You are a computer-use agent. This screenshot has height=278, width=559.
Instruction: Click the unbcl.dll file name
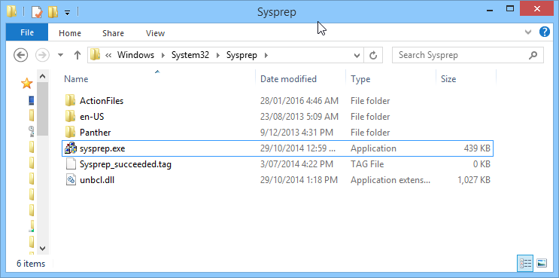[x=97, y=180]
